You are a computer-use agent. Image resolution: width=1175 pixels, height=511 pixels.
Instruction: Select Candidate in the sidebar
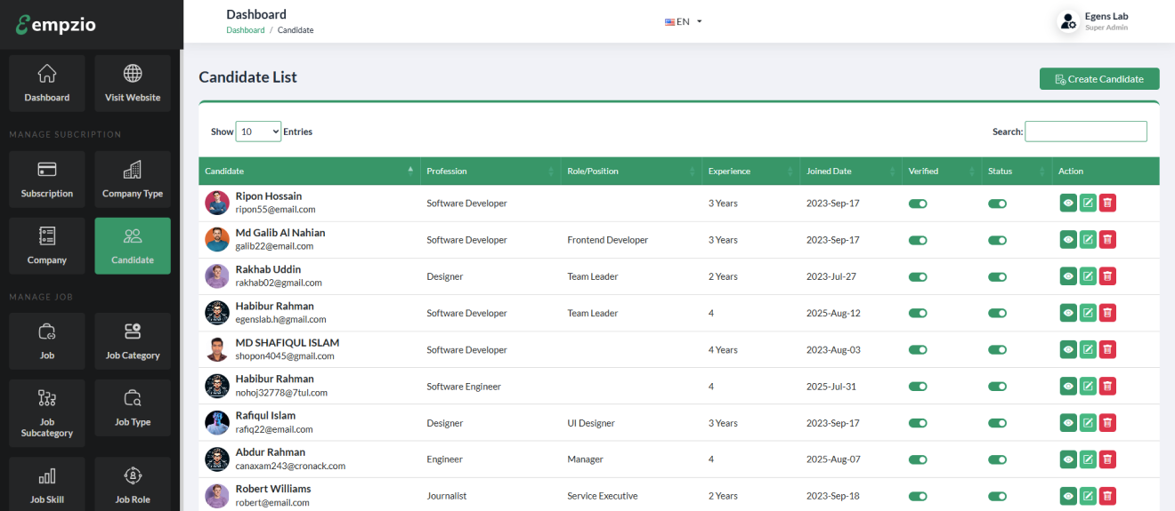(133, 246)
